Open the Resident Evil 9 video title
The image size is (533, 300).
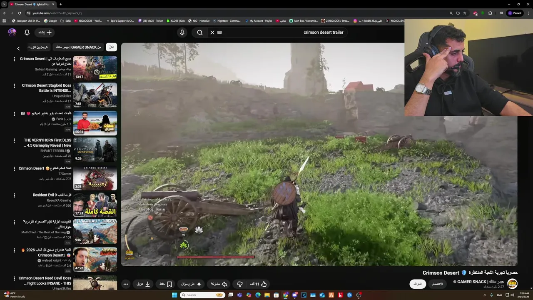click(x=52, y=195)
